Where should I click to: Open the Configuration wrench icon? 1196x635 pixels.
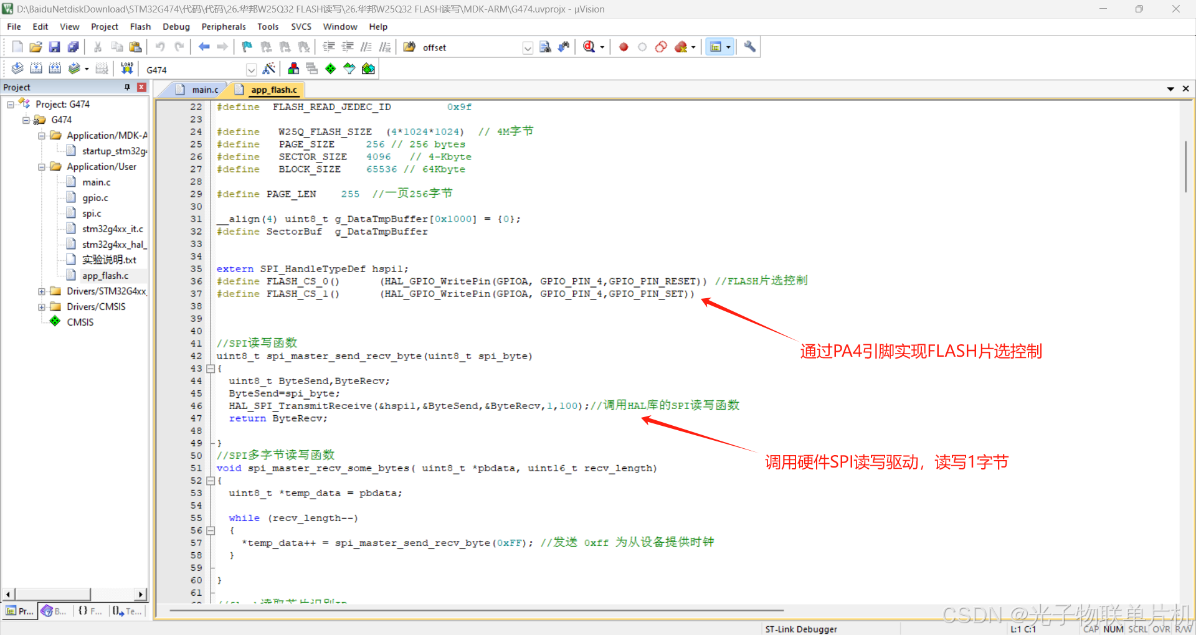[x=750, y=47]
